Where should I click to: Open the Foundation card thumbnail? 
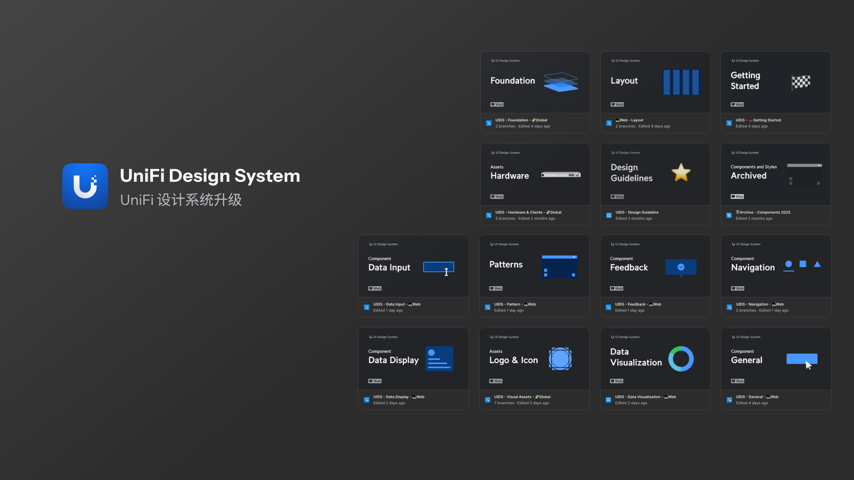pyautogui.click(x=535, y=82)
